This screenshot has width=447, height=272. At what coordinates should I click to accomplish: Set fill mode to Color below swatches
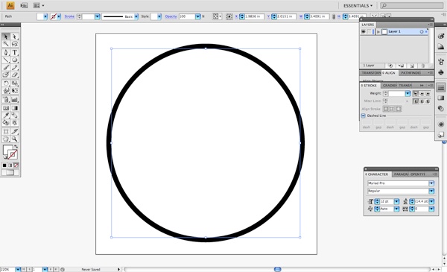(x=4, y=165)
